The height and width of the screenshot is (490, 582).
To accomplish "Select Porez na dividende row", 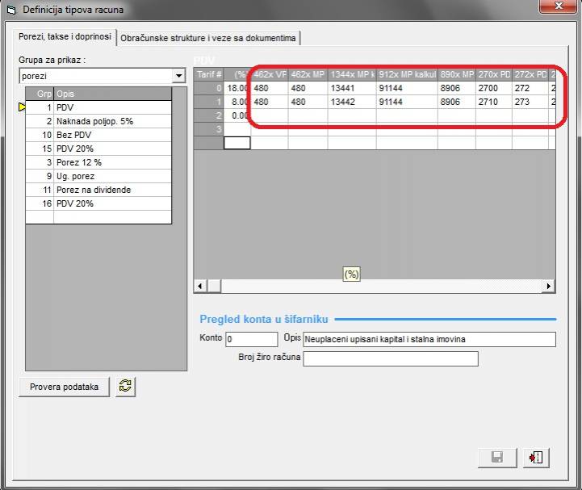I will tap(111, 190).
